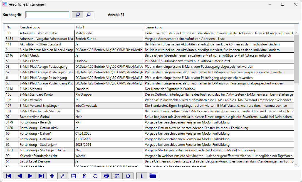Click Nr. cell '2116'
Viewport: 302px width, 182px height.
12,55
